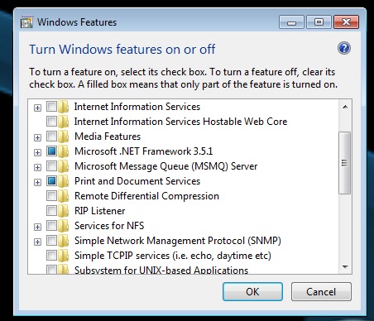
Task: Select the Internet Information Services label
Action: (x=137, y=107)
